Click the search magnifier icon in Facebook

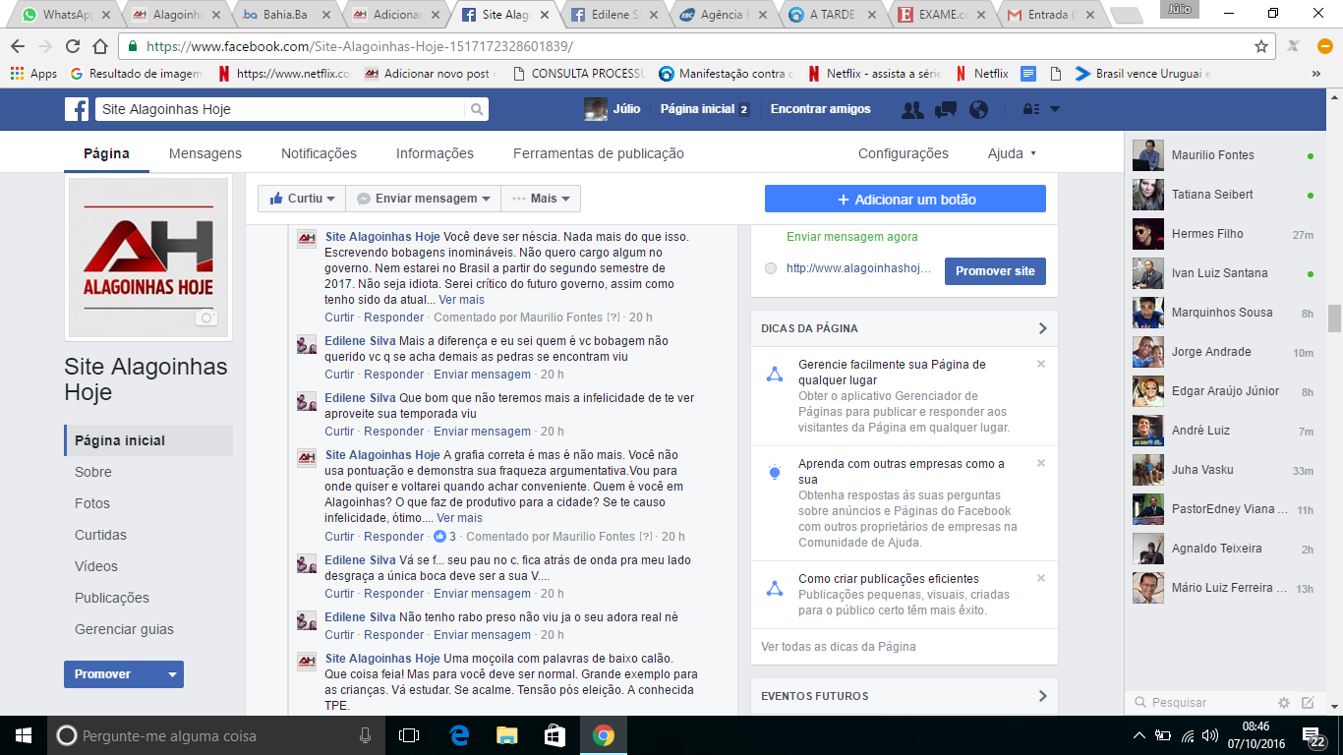coord(476,109)
